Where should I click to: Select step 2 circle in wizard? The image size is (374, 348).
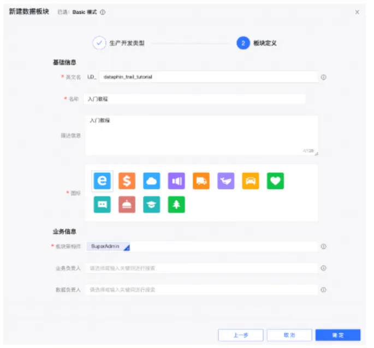tap(243, 43)
